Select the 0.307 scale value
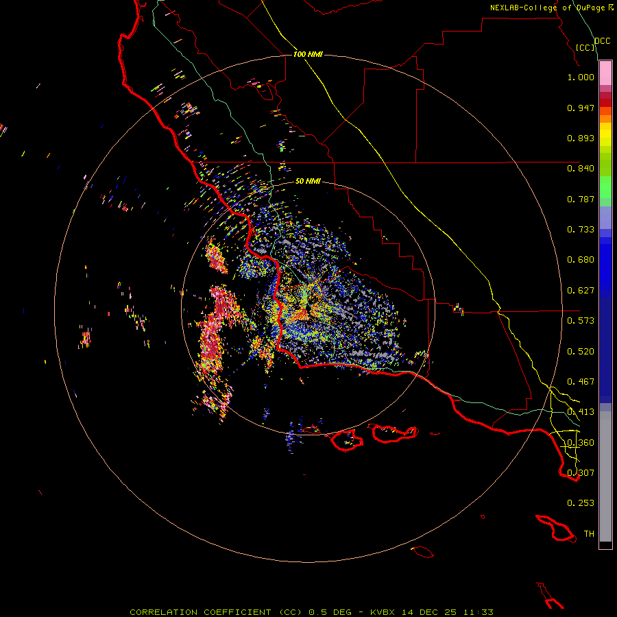Image resolution: width=617 pixels, height=617 pixels. point(581,473)
